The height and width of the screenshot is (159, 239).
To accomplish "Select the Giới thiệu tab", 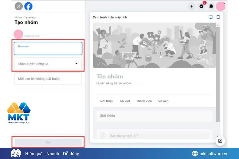I will coord(106,101).
